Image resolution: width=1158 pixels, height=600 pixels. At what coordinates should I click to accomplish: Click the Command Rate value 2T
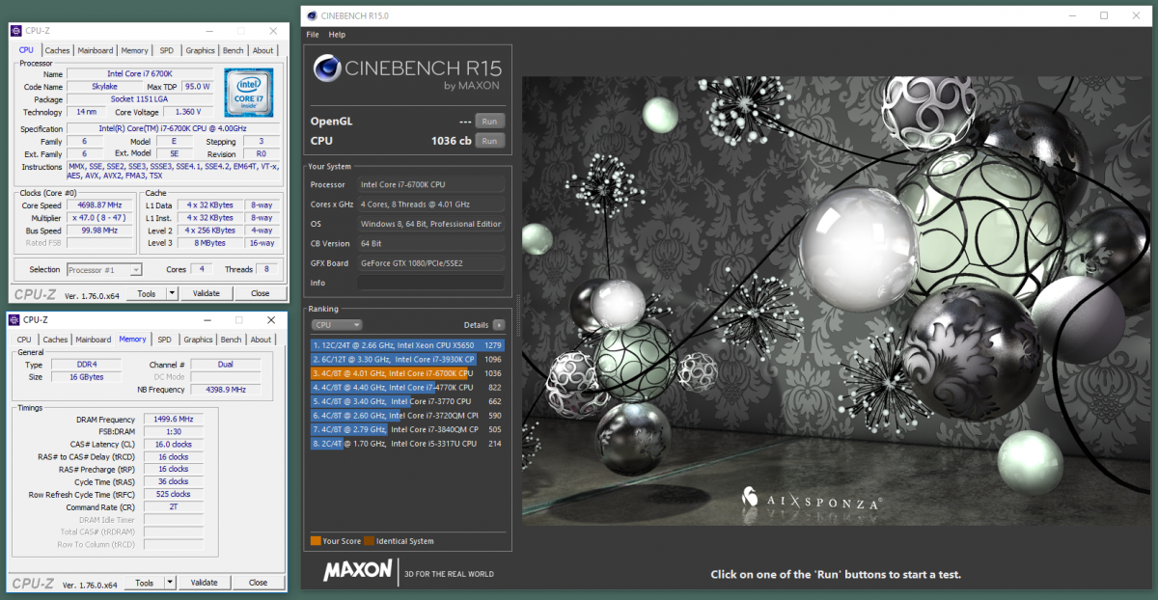point(174,506)
